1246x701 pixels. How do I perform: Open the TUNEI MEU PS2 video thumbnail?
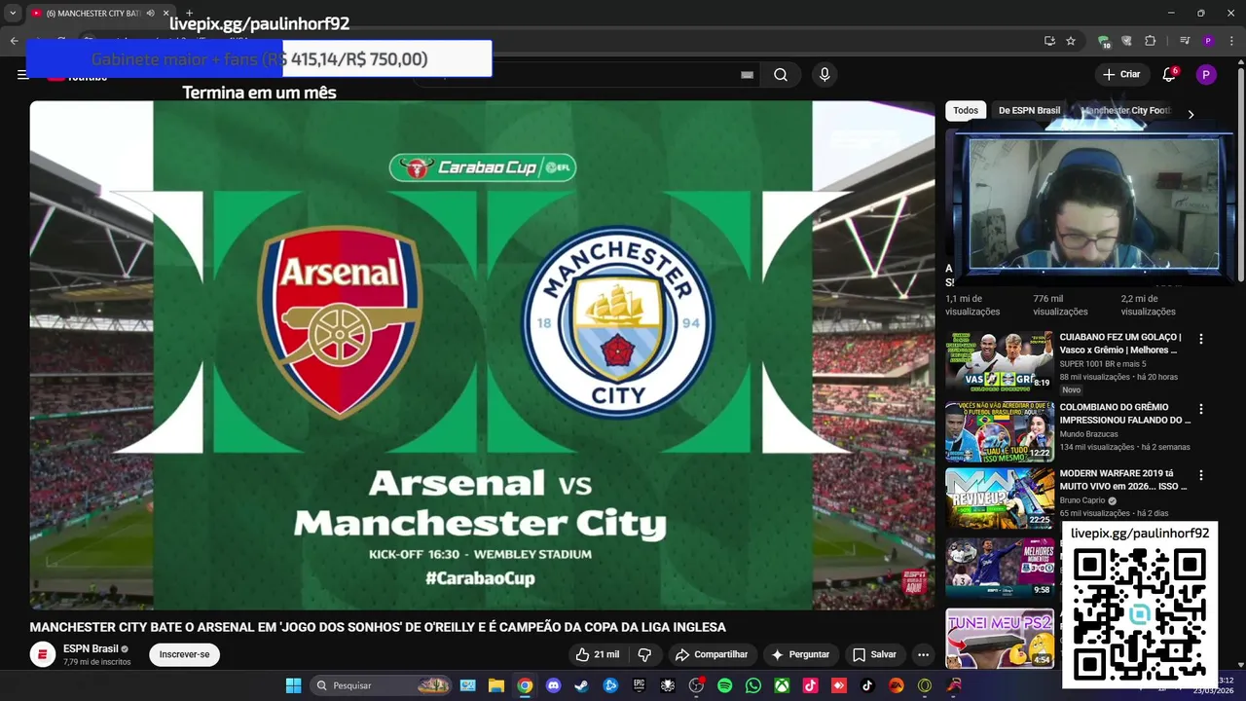(x=1000, y=638)
